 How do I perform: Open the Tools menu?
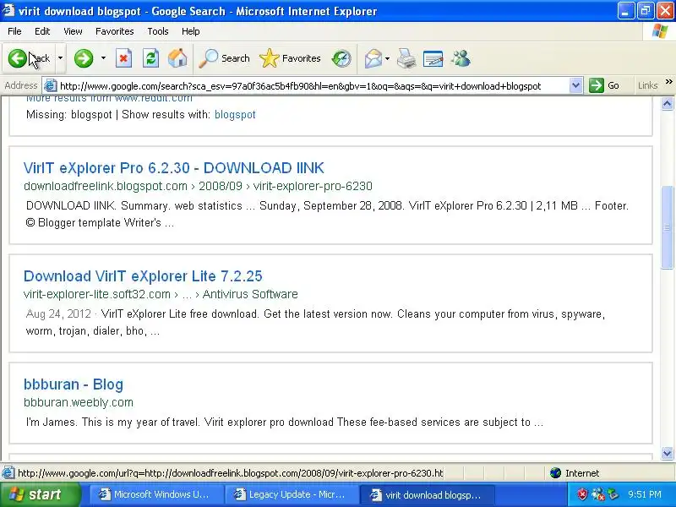tap(158, 31)
